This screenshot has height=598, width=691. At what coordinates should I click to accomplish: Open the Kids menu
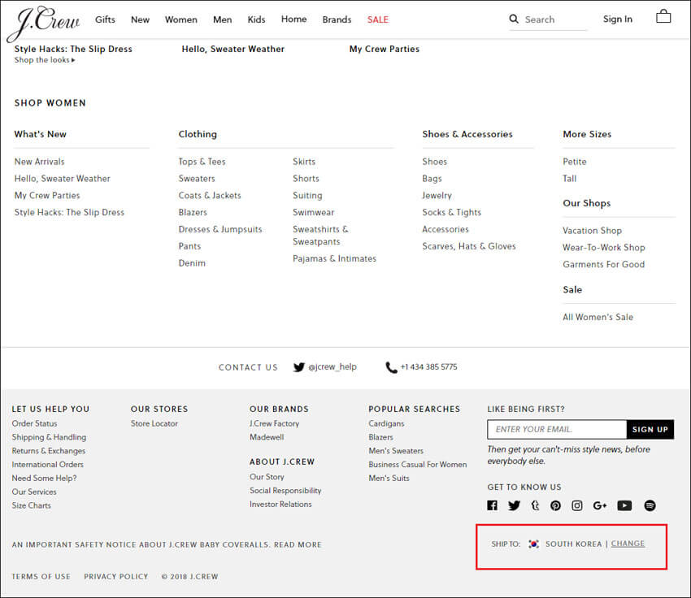[256, 19]
